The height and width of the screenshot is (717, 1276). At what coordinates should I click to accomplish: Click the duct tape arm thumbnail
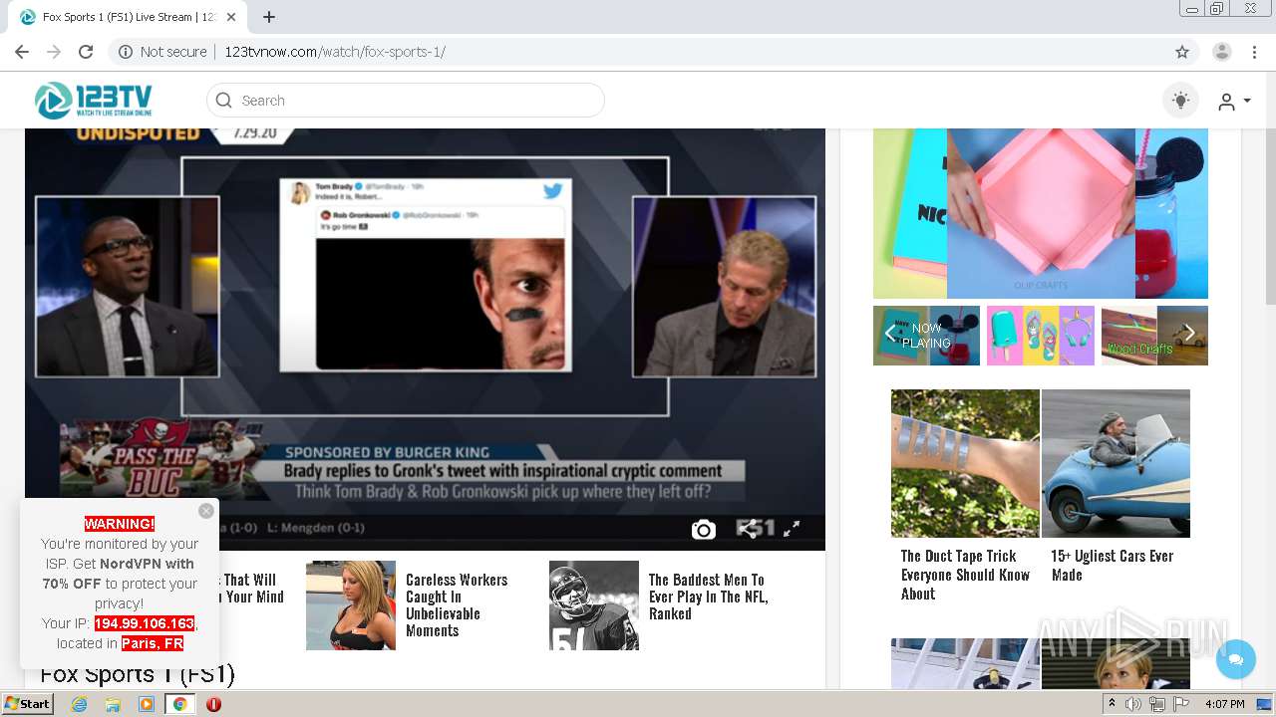click(965, 463)
